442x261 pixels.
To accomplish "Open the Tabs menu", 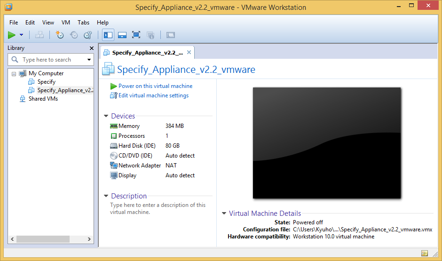I will tap(83, 23).
